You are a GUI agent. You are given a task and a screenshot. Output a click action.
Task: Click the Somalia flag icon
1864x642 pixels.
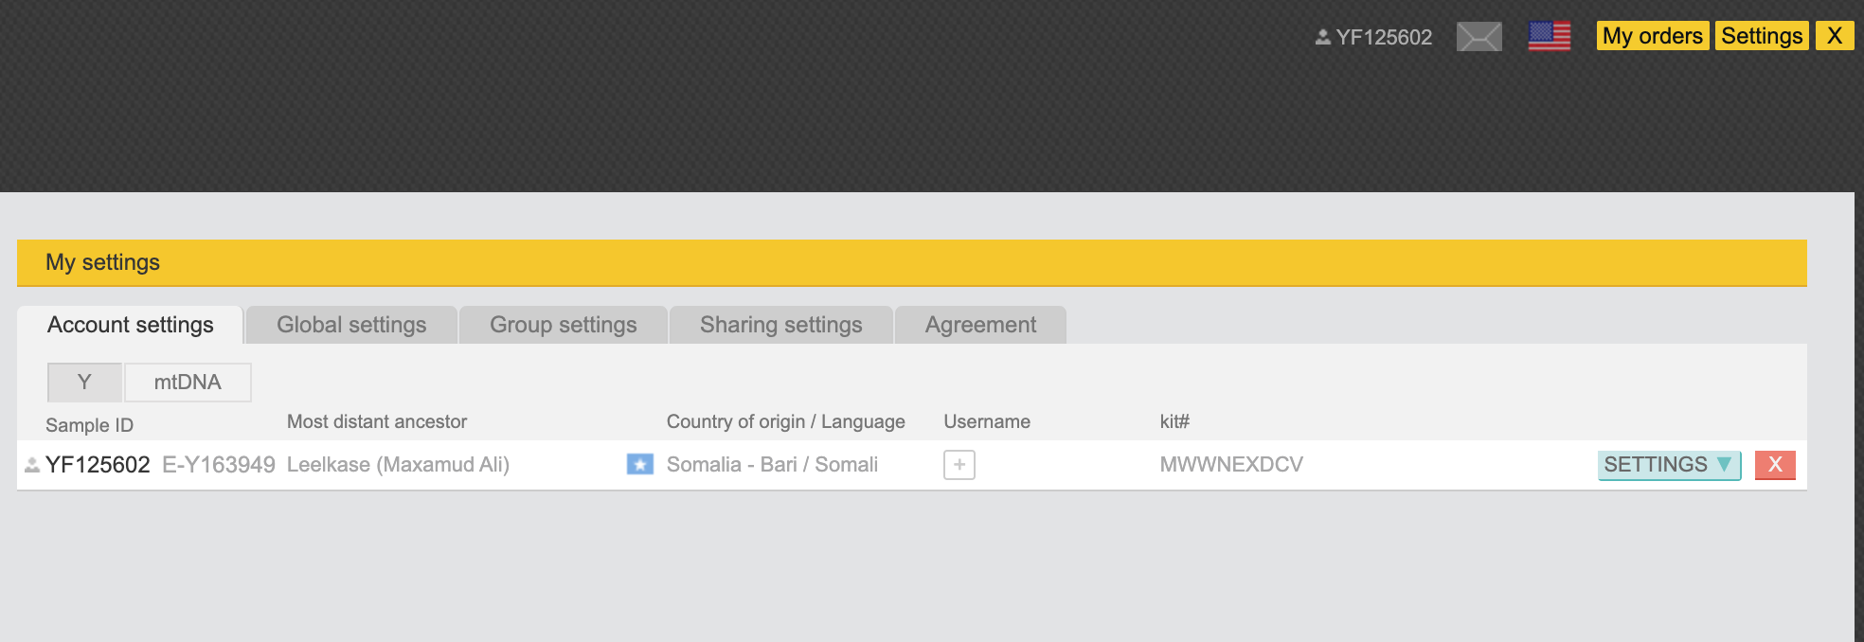click(640, 465)
